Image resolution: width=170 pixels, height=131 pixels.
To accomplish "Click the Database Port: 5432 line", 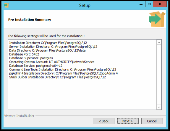I will point(24,54).
